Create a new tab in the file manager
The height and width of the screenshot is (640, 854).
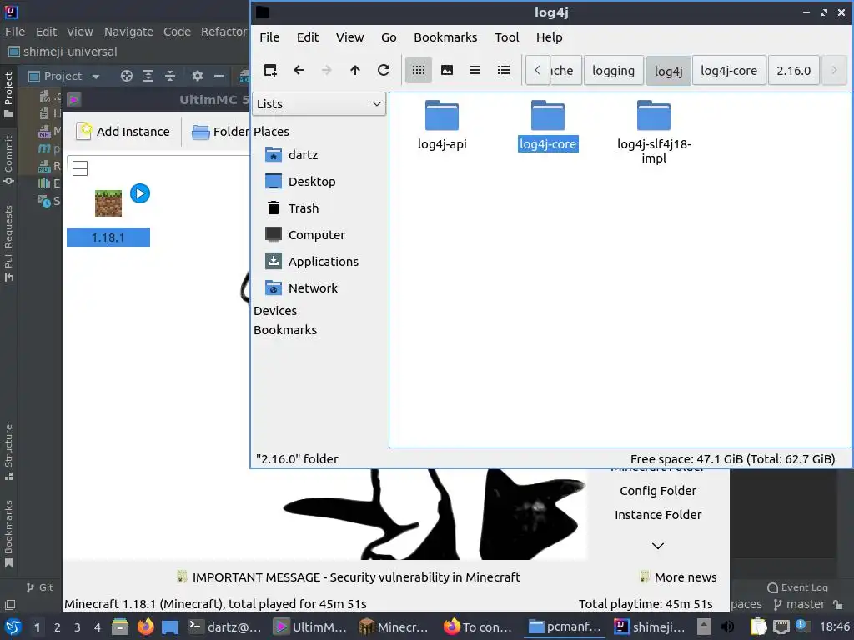click(x=270, y=70)
